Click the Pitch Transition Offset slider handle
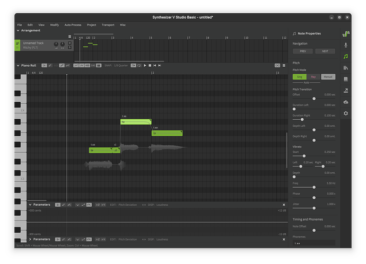Viewport: 366px width, 264px height. click(314, 99)
